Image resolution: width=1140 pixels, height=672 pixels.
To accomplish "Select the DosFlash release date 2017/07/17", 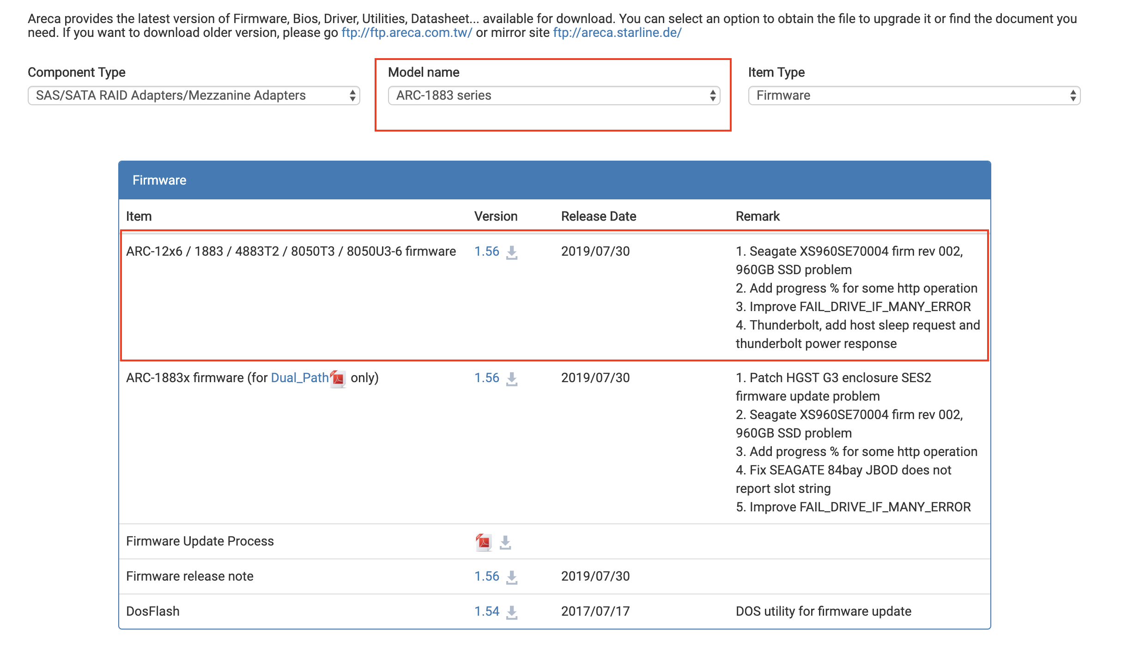I will click(595, 612).
